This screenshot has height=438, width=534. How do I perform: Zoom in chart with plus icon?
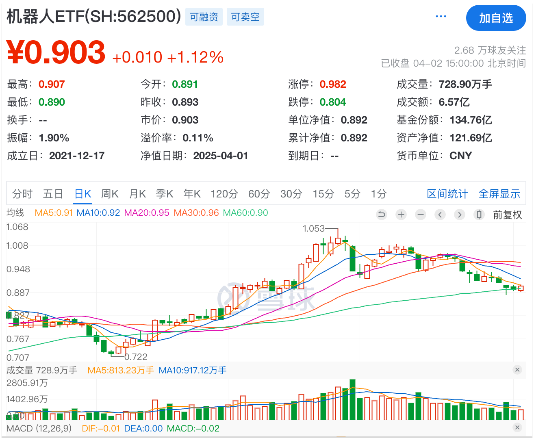click(x=401, y=215)
